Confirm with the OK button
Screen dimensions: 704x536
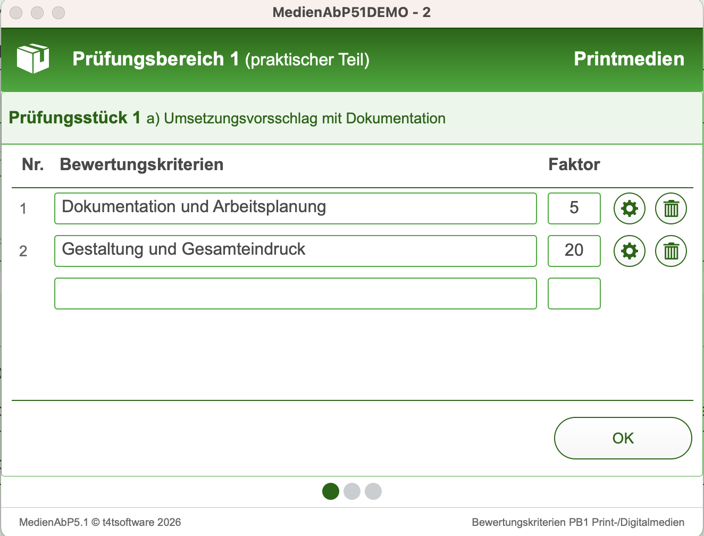point(623,438)
